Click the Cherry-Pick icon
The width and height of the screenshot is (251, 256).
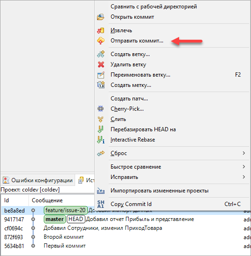(100, 109)
